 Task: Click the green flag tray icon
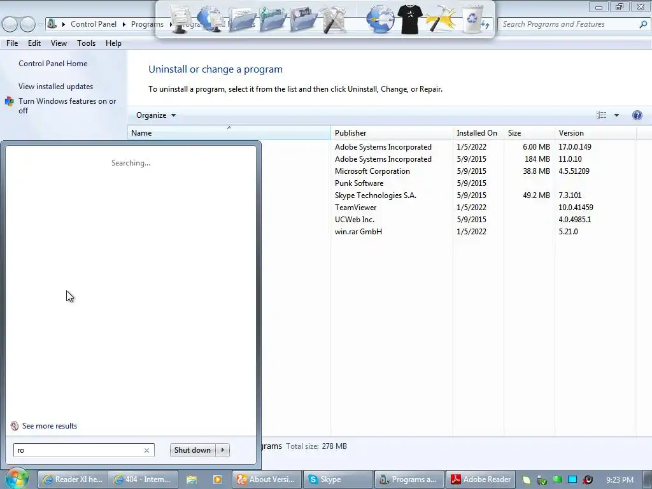(x=557, y=479)
